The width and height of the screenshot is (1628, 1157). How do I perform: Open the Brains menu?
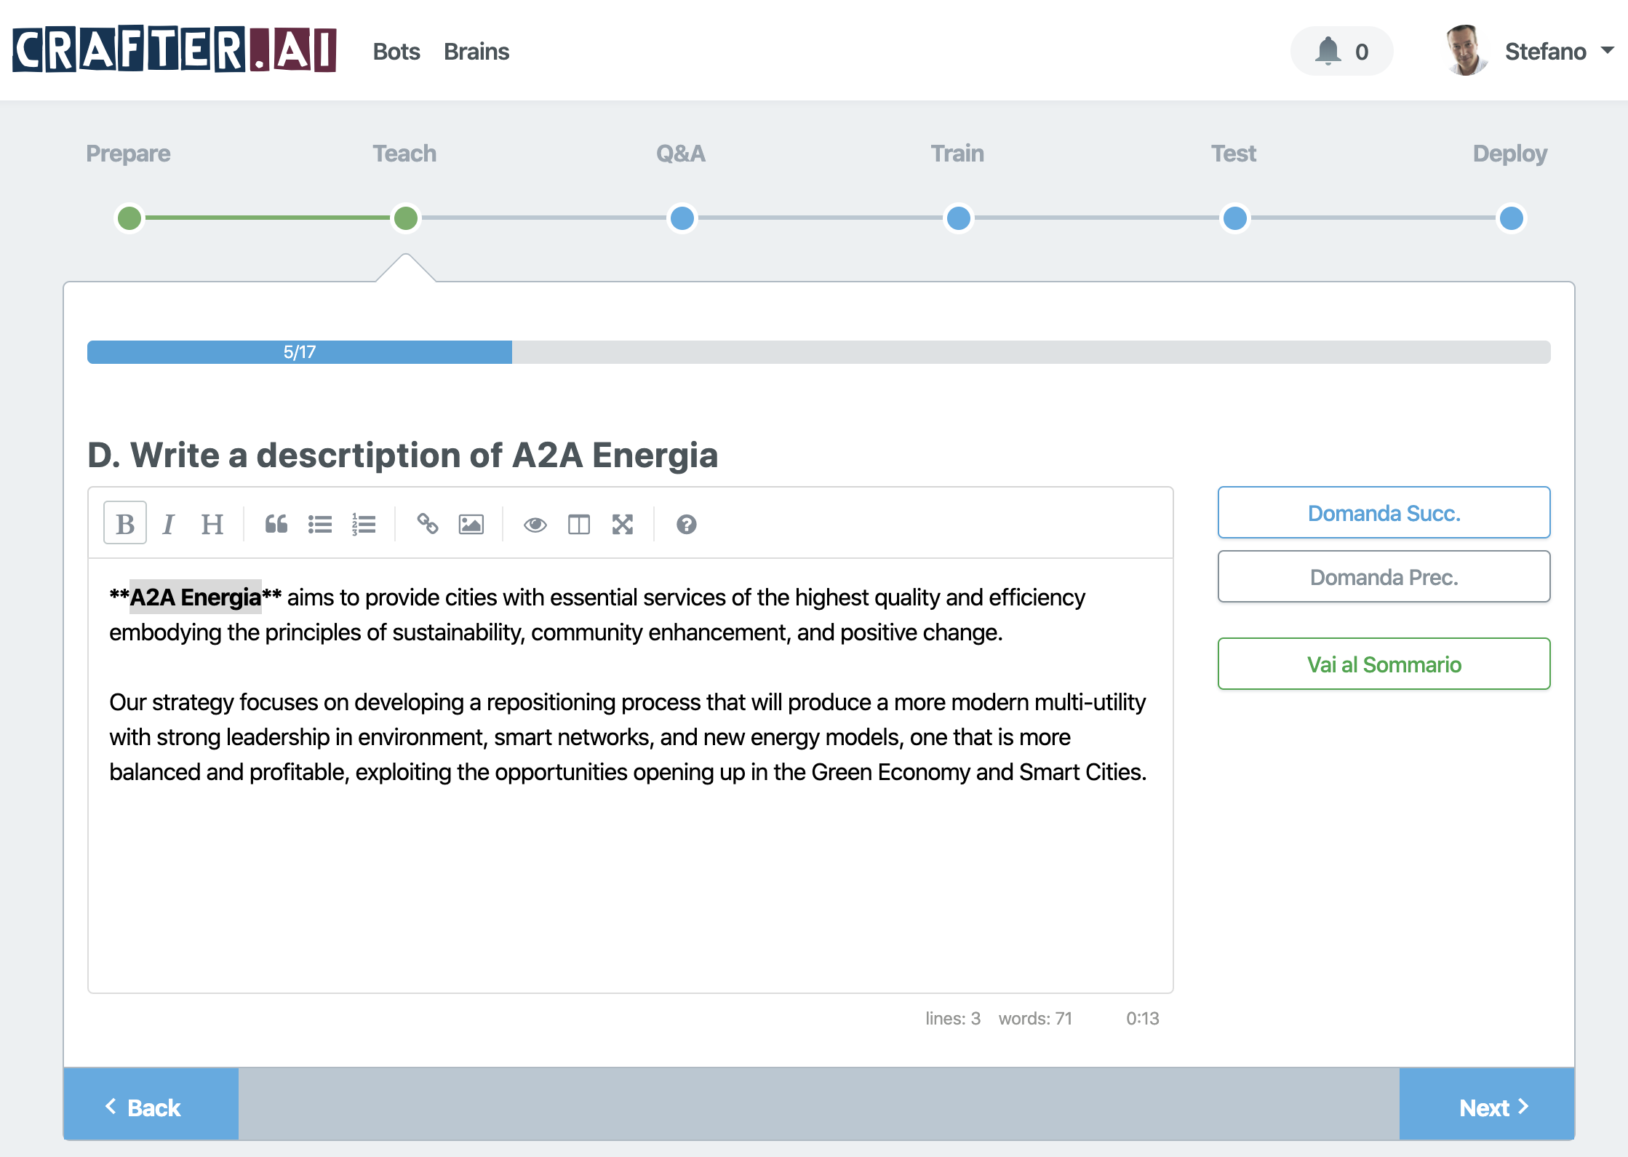(x=476, y=52)
